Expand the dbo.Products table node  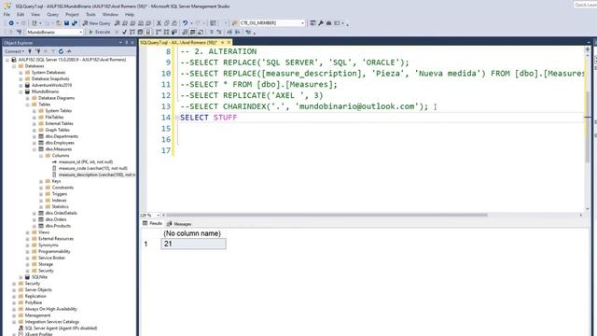pyautogui.click(x=35, y=226)
